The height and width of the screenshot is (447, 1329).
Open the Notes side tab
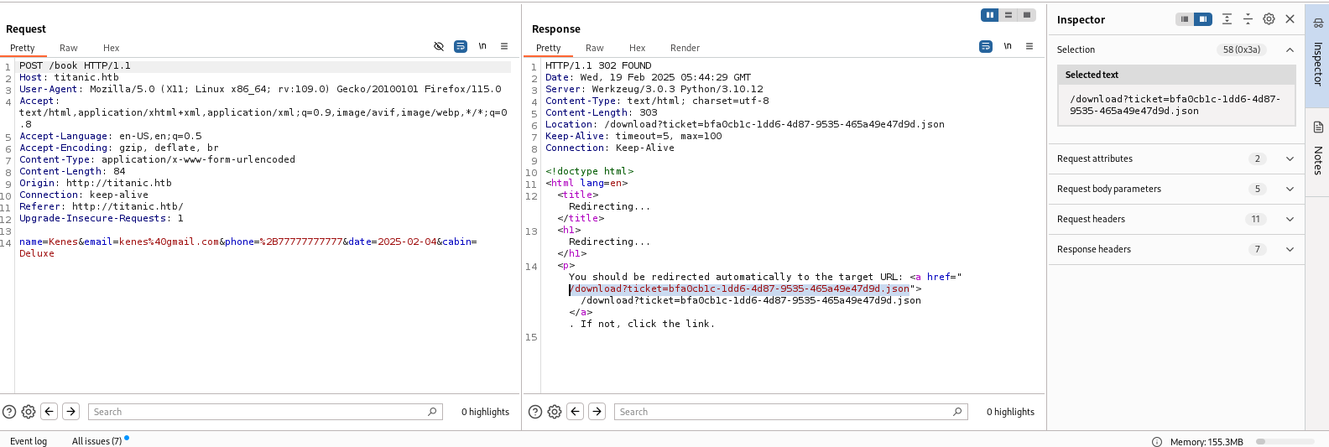(1317, 151)
